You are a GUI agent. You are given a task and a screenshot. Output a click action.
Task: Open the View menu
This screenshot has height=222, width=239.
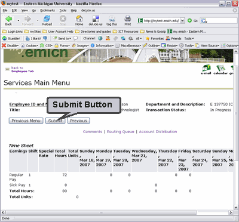pos(24,10)
